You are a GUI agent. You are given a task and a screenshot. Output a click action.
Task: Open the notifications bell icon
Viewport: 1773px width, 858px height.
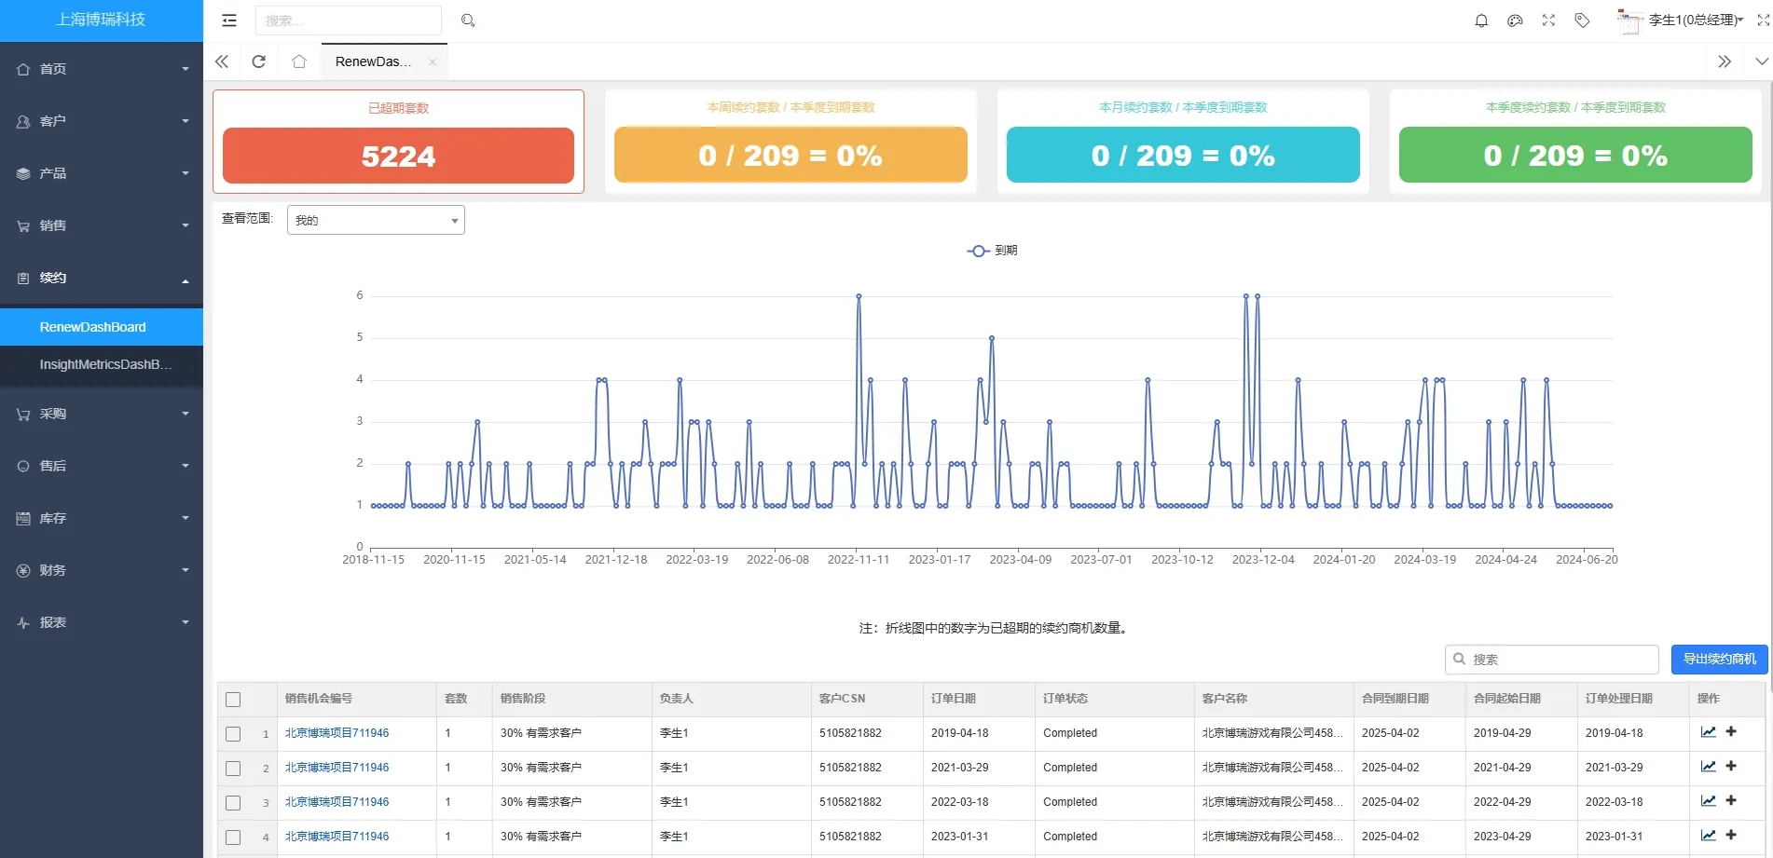1481,20
